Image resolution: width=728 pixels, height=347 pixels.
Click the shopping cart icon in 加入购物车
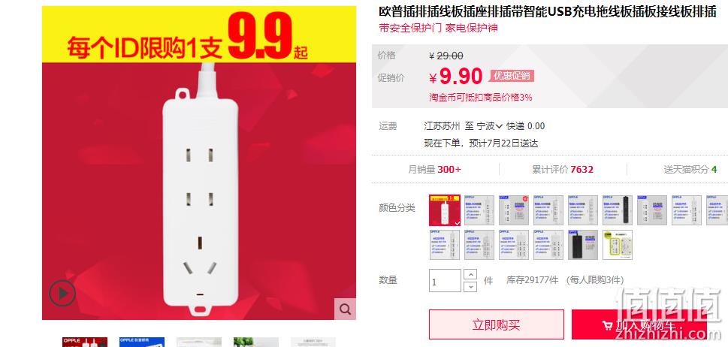607,326
